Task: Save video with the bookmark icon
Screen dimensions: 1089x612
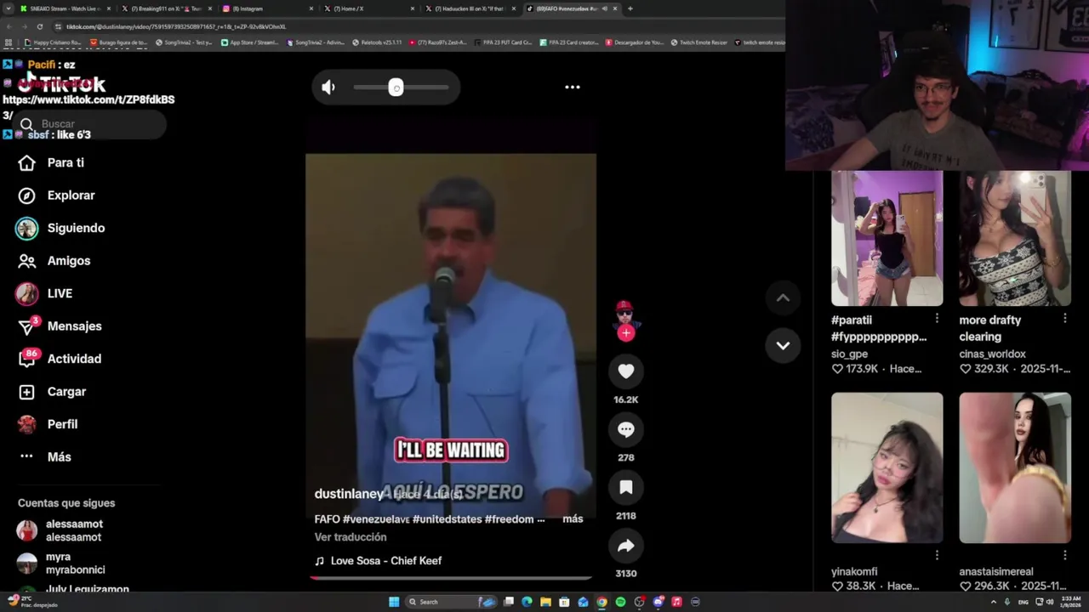Action: tap(626, 487)
